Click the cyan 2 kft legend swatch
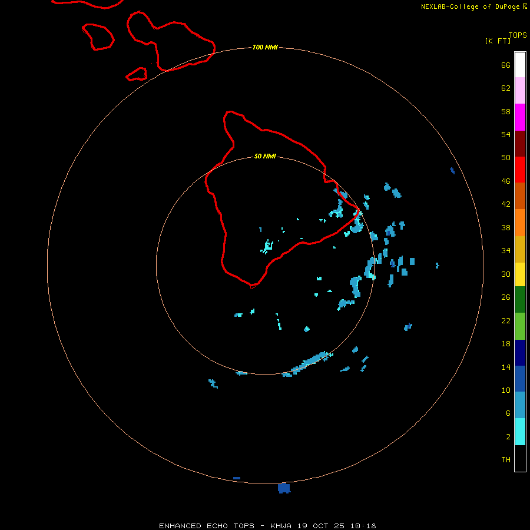Viewport: 530px width, 530px height. click(x=520, y=432)
